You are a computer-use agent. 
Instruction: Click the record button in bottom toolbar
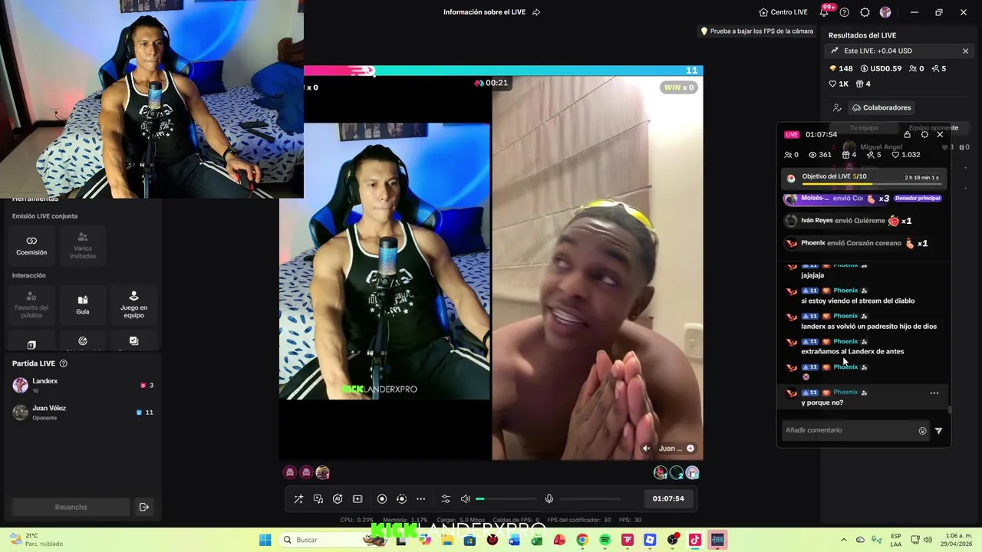pyautogui.click(x=382, y=499)
